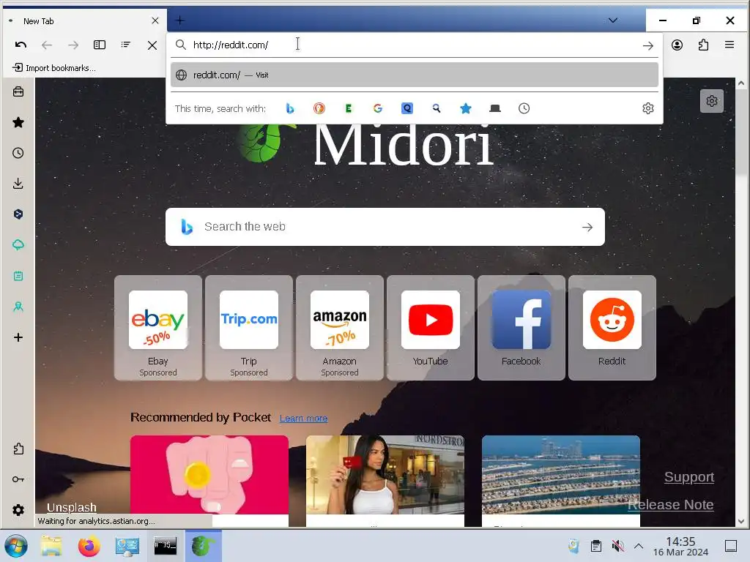750x562 pixels.
Task: Open the Facebook shortcut tile
Action: click(x=521, y=328)
